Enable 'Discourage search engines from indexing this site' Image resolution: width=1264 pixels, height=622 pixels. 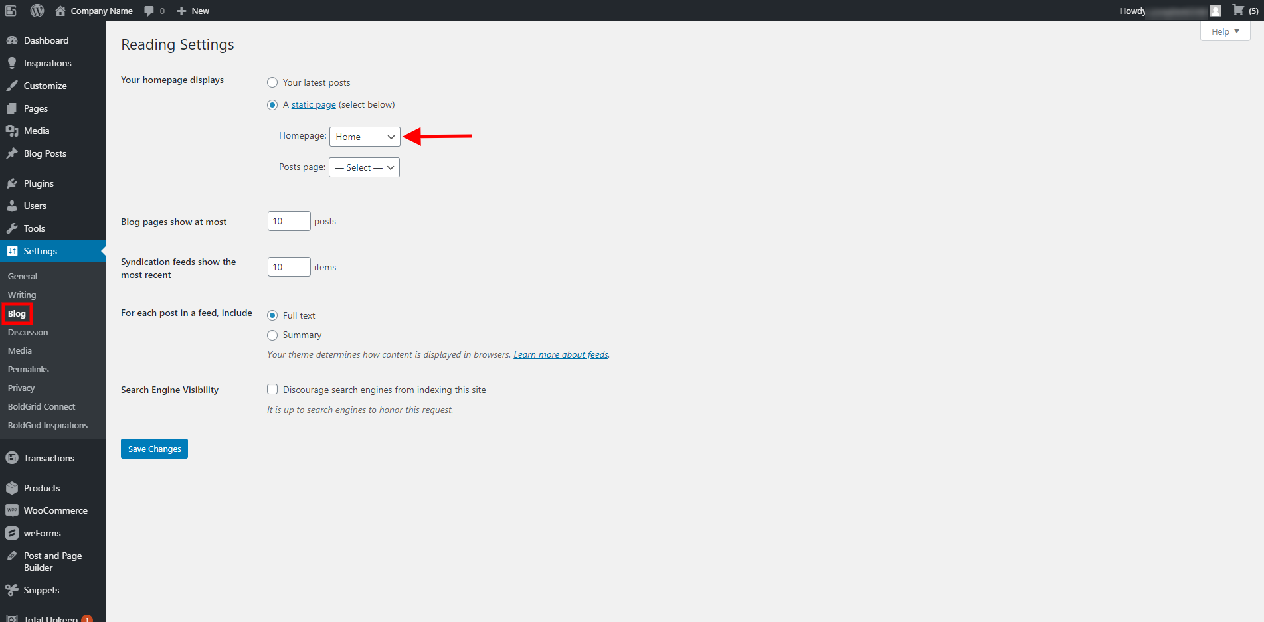pyautogui.click(x=272, y=389)
